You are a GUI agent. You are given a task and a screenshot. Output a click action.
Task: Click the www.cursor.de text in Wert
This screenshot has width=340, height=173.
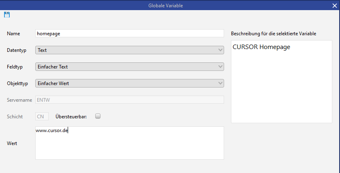tap(51, 130)
